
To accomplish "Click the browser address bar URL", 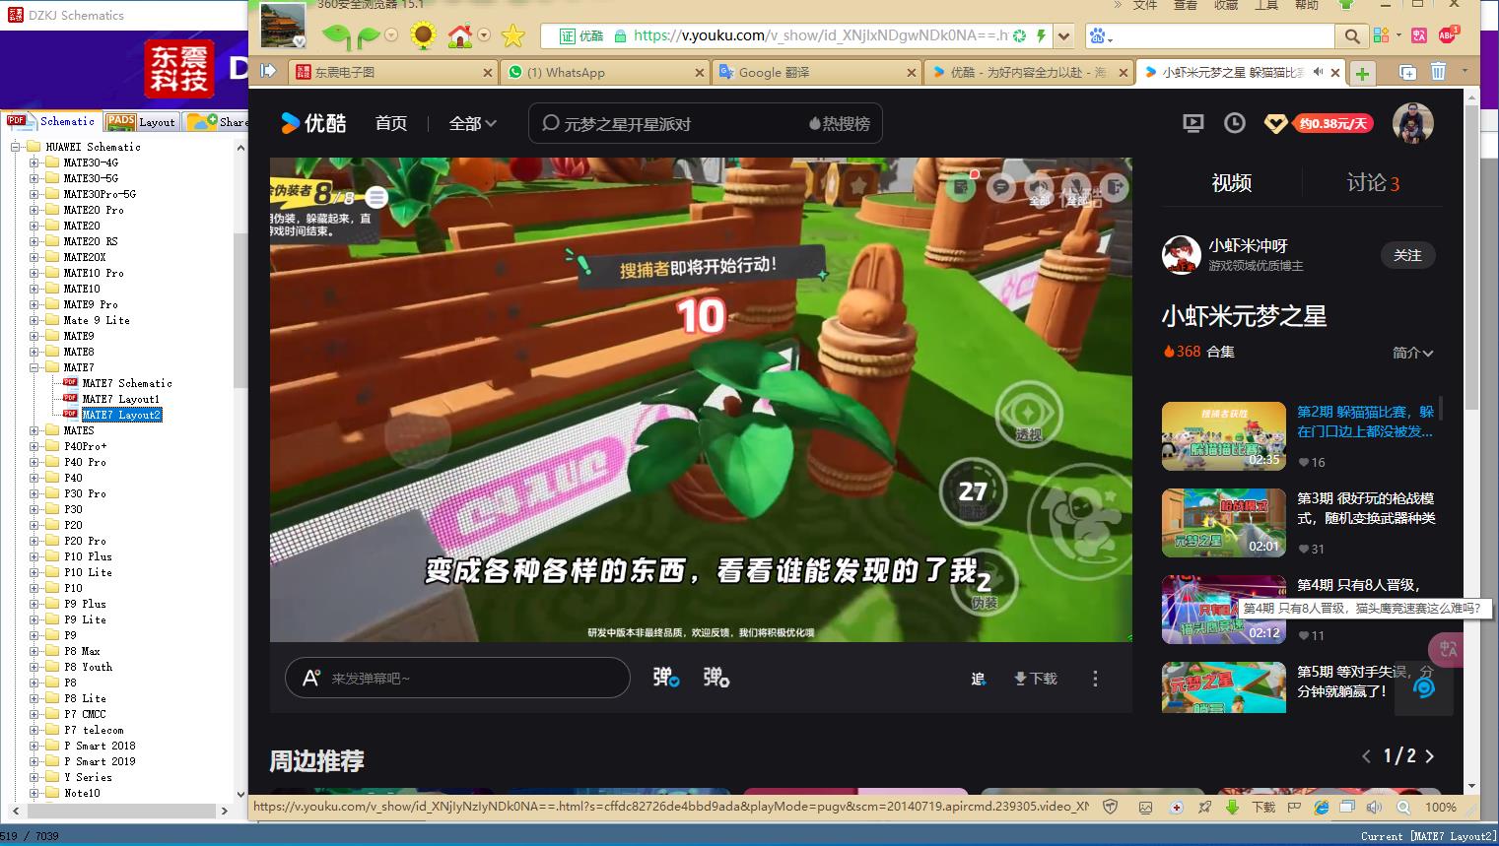I will (x=820, y=36).
